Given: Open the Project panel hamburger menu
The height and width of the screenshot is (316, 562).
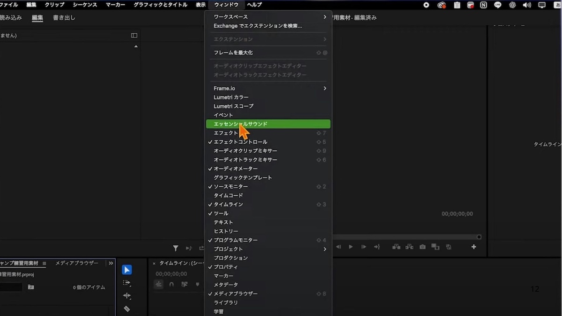Looking at the screenshot, I should 44,264.
